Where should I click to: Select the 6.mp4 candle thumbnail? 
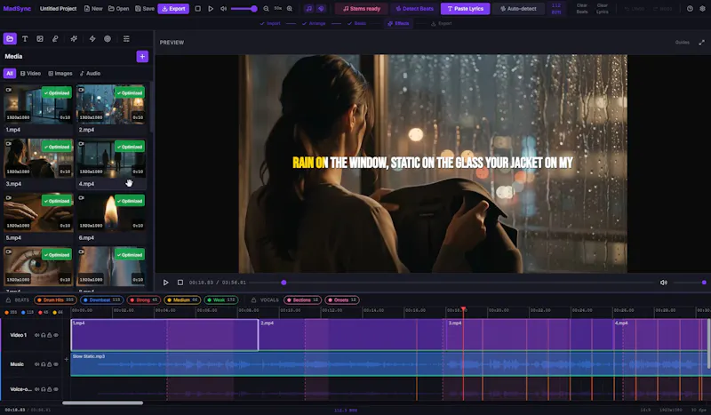[x=111, y=212]
